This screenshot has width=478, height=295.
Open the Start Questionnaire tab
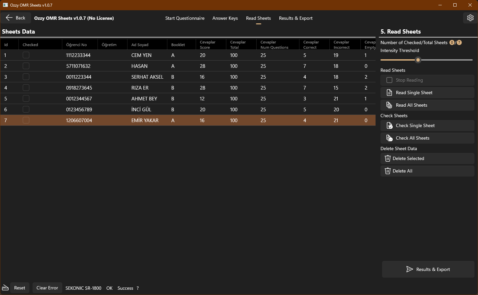coord(185,18)
